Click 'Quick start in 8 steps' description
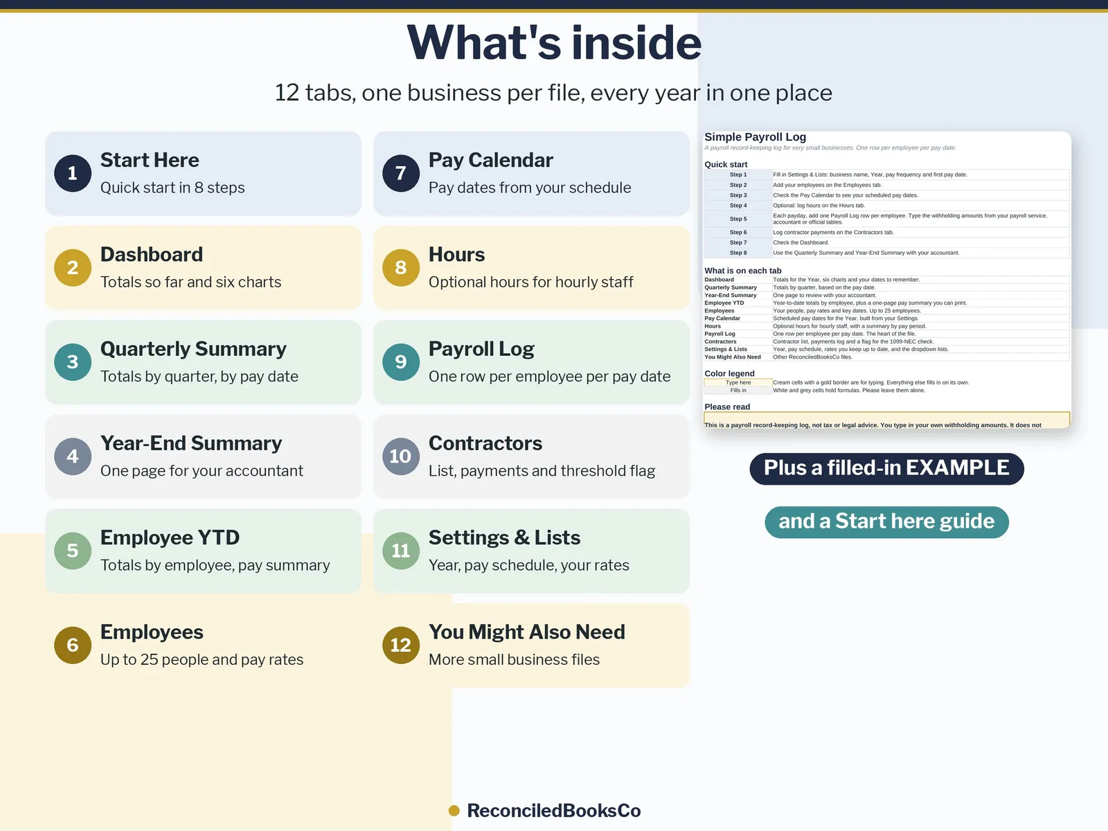 pyautogui.click(x=172, y=188)
